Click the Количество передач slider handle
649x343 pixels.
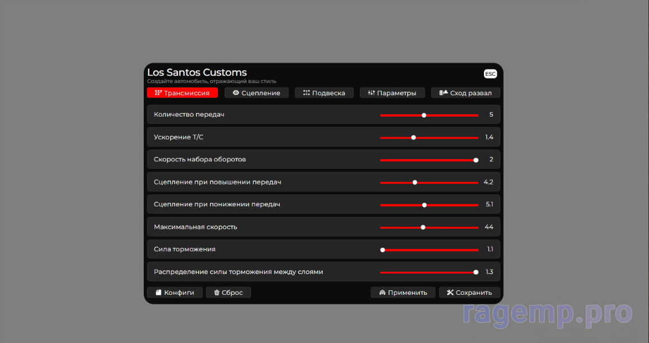point(424,115)
